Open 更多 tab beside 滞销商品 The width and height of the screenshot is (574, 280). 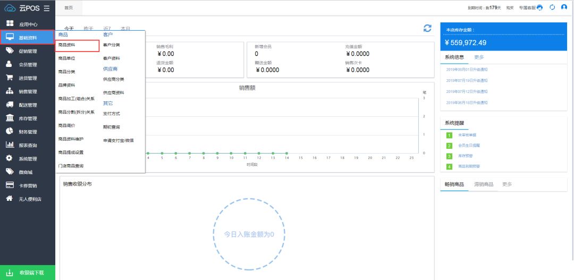pyautogui.click(x=507, y=184)
